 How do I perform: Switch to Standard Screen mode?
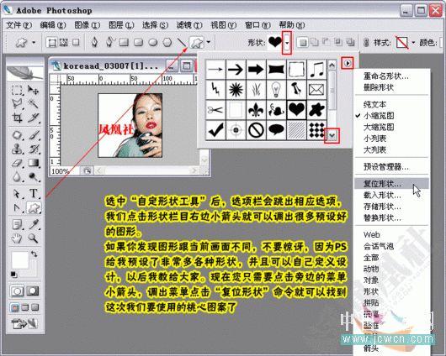coord(14,307)
